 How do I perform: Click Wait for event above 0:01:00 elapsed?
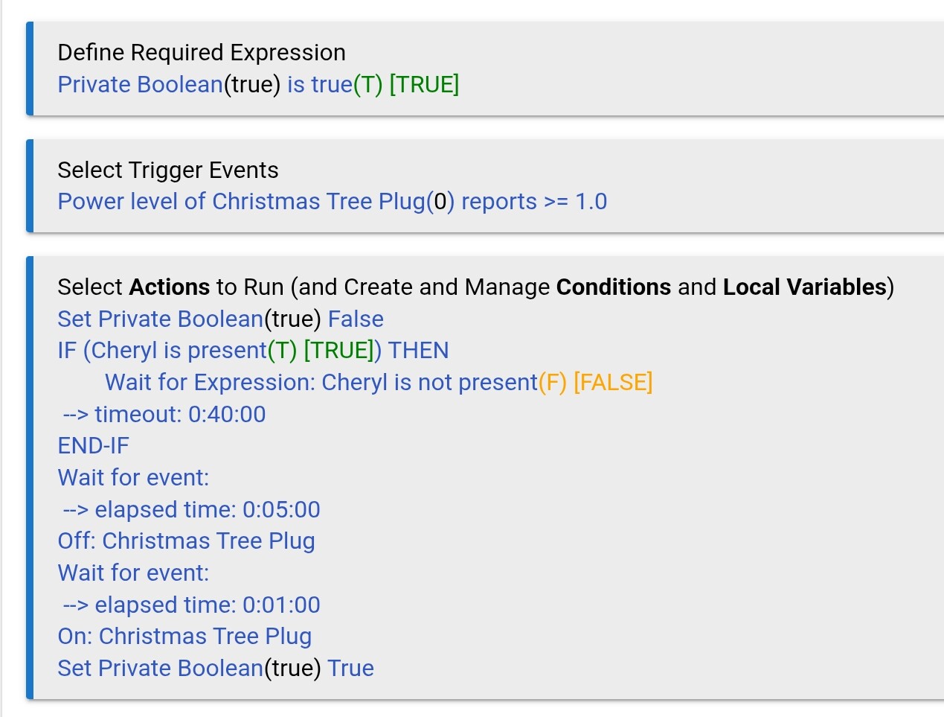click(134, 573)
